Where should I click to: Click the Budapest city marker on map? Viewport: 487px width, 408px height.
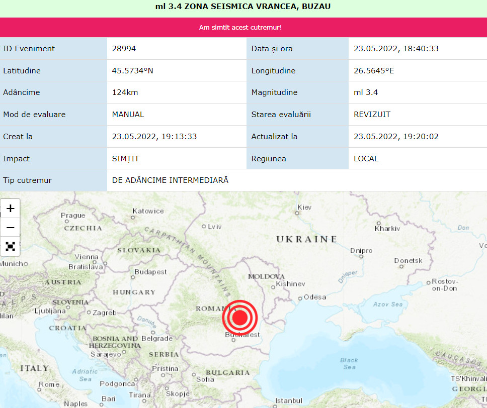133,276
